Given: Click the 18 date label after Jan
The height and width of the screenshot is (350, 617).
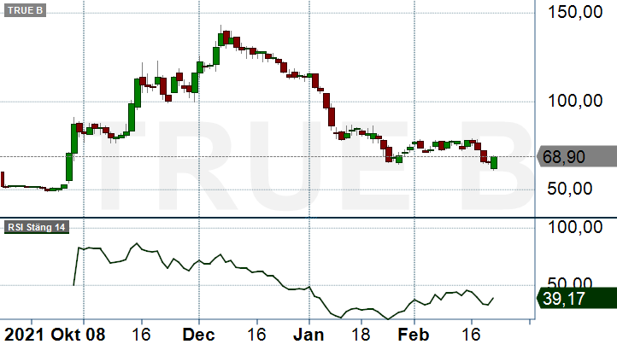Looking at the screenshot, I should click(x=361, y=335).
